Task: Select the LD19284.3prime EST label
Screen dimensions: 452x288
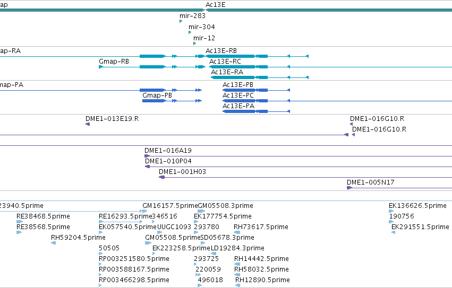Action: pos(237,249)
